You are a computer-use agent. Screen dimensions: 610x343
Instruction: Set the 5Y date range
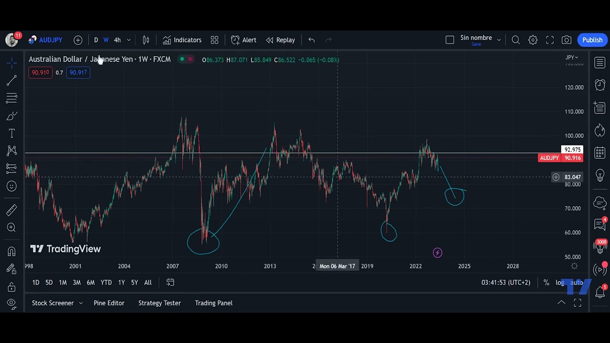(134, 282)
